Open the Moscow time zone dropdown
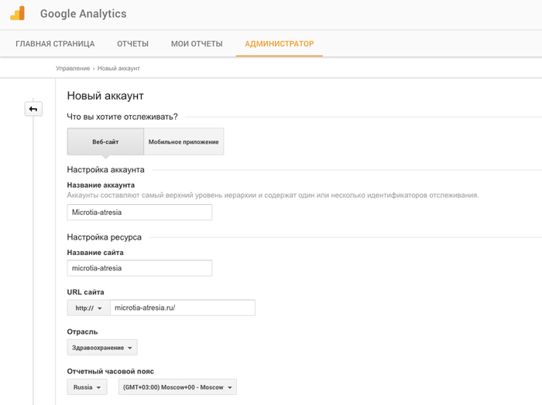 click(177, 387)
